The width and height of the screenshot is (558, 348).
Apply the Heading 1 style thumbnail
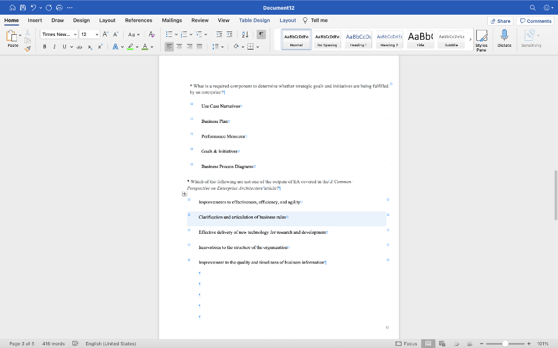[358, 39]
